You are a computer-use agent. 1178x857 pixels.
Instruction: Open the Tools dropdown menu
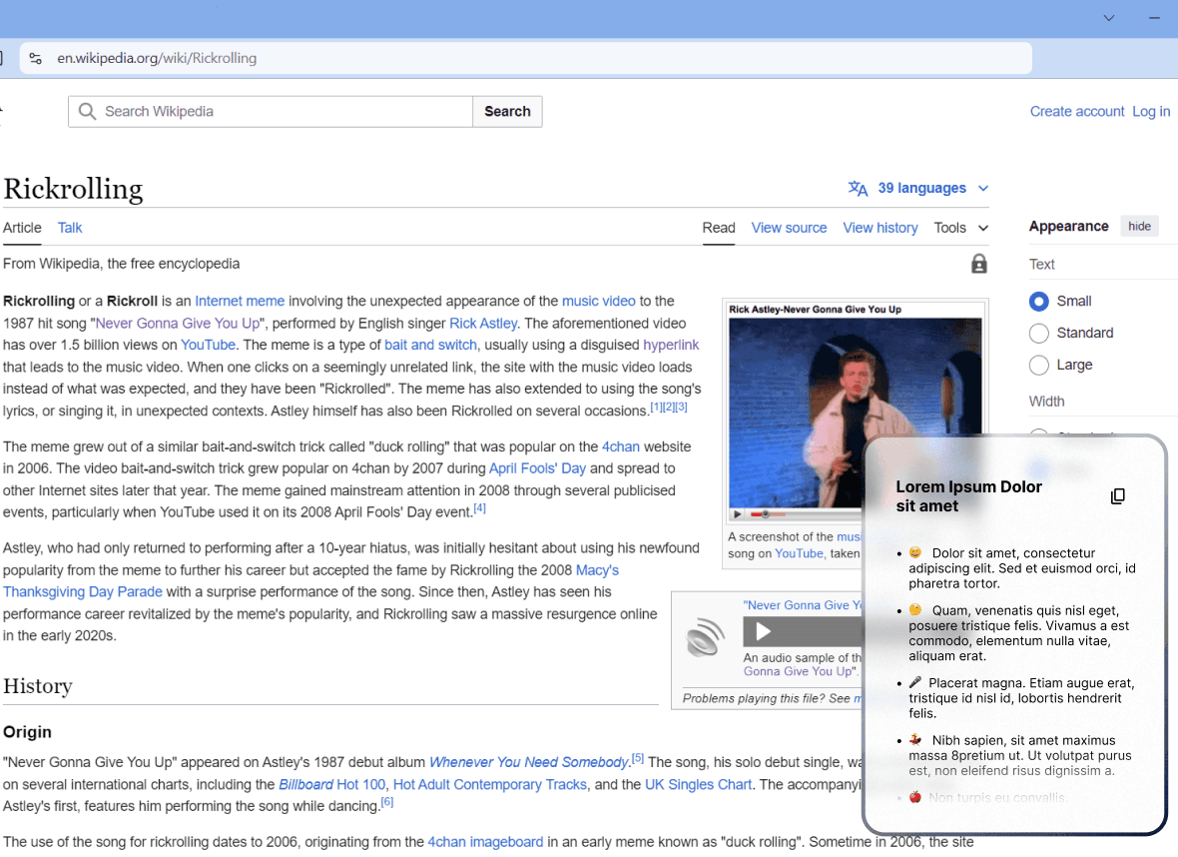[x=960, y=228]
